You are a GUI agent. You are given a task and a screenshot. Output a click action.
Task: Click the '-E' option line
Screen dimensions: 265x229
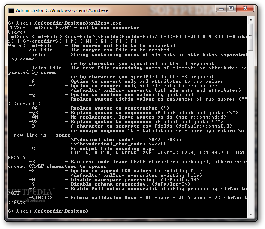(x=123, y=86)
